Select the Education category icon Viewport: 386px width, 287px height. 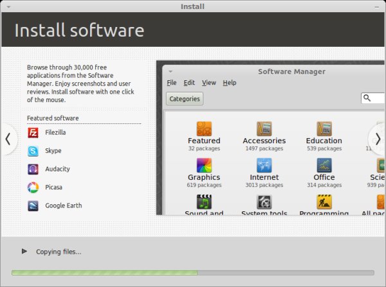click(x=324, y=128)
